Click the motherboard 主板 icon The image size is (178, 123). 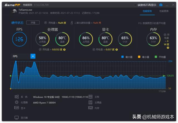[x=90, y=97]
